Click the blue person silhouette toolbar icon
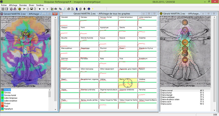The height and width of the screenshot is (116, 219). (77, 9)
